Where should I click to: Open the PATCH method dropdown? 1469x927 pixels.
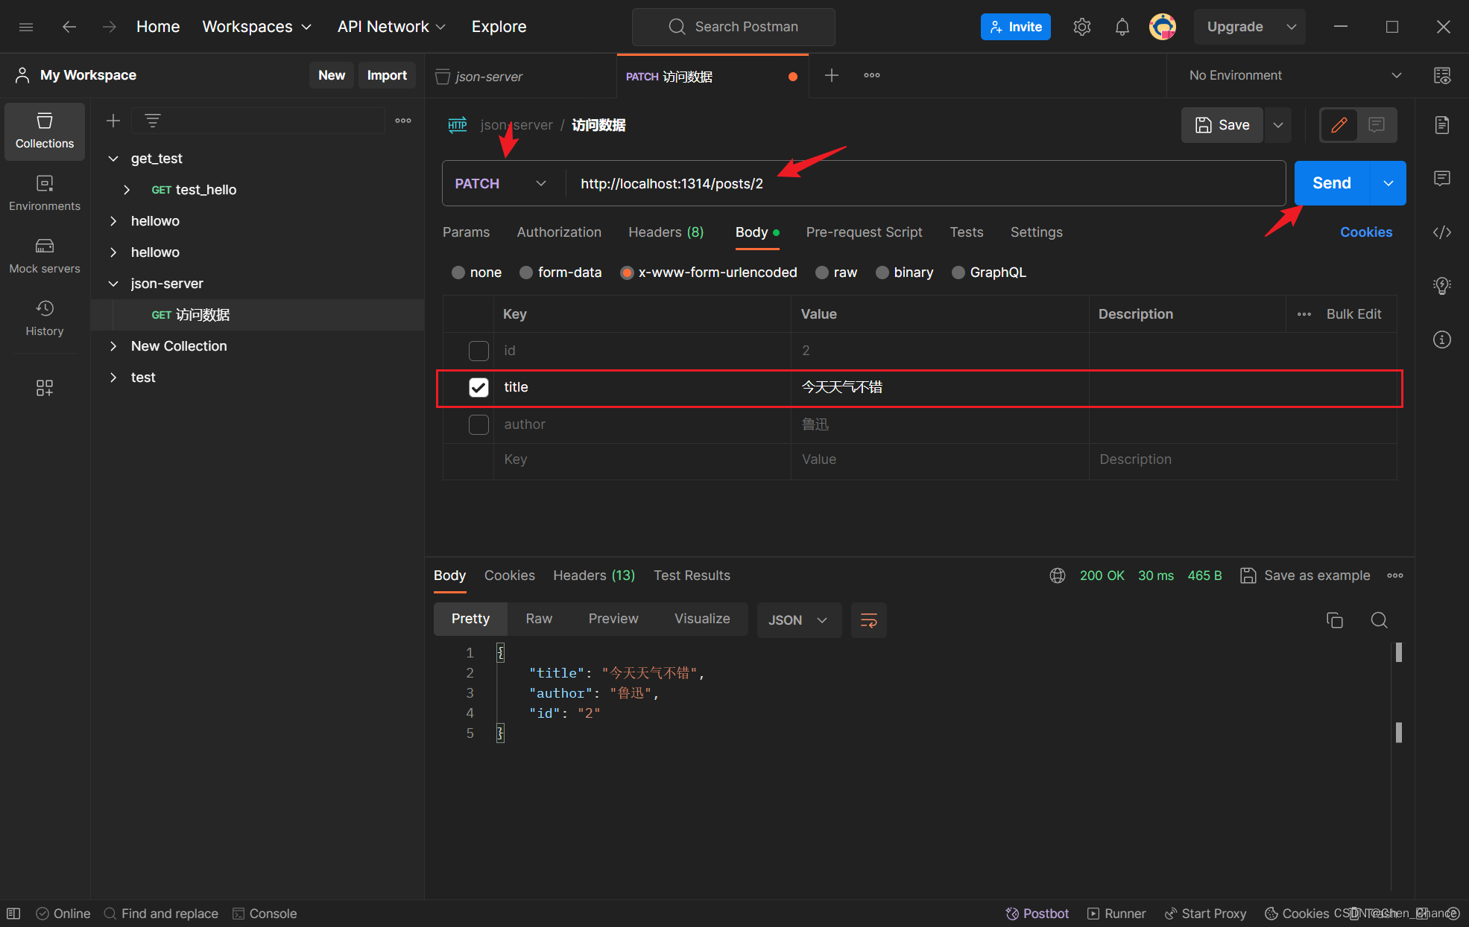[500, 183]
